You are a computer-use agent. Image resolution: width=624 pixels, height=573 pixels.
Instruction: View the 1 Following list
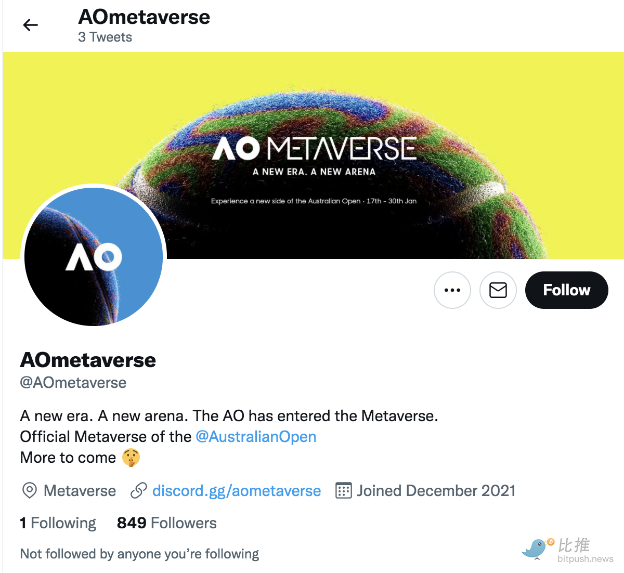(x=58, y=523)
